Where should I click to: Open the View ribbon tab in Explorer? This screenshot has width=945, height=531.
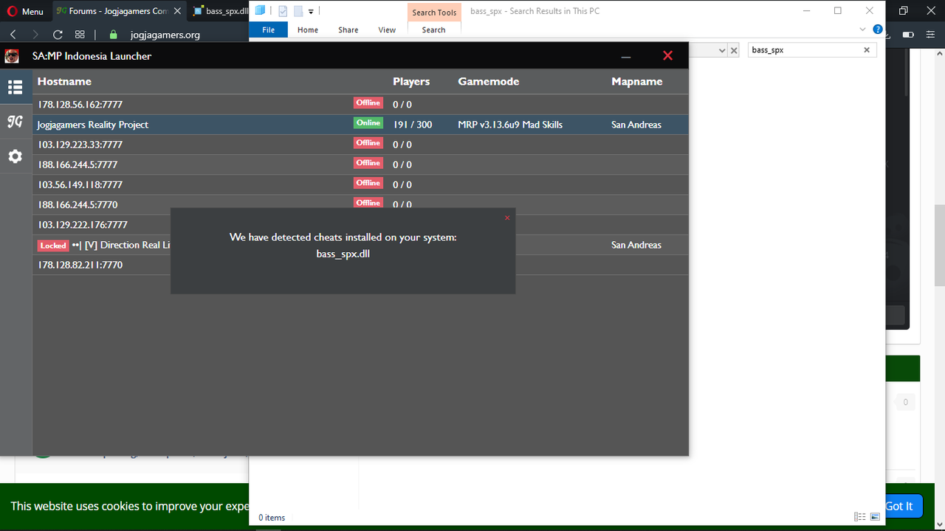click(x=387, y=29)
